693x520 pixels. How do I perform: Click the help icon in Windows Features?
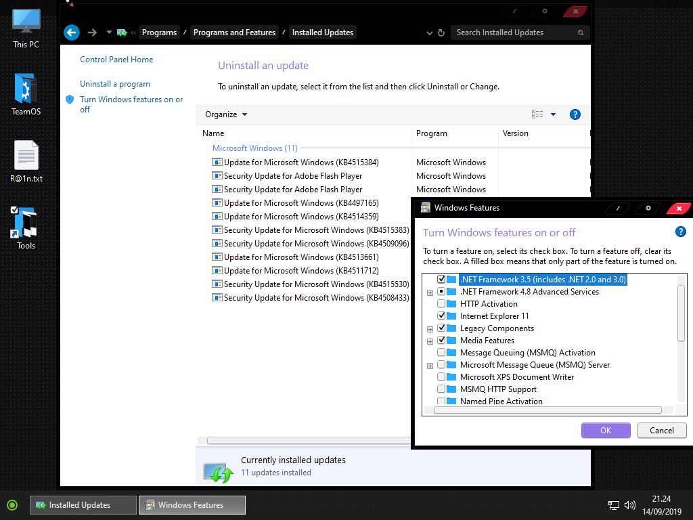tap(681, 232)
